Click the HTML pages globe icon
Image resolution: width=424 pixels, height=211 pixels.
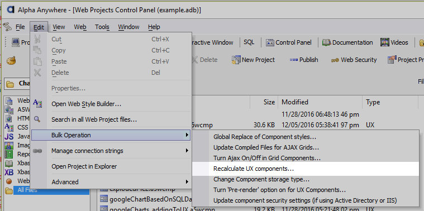pyautogui.click(x=9, y=118)
